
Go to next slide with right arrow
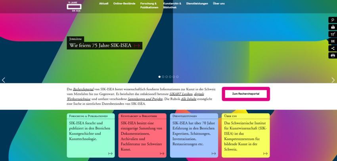pyautogui.click(x=333, y=80)
